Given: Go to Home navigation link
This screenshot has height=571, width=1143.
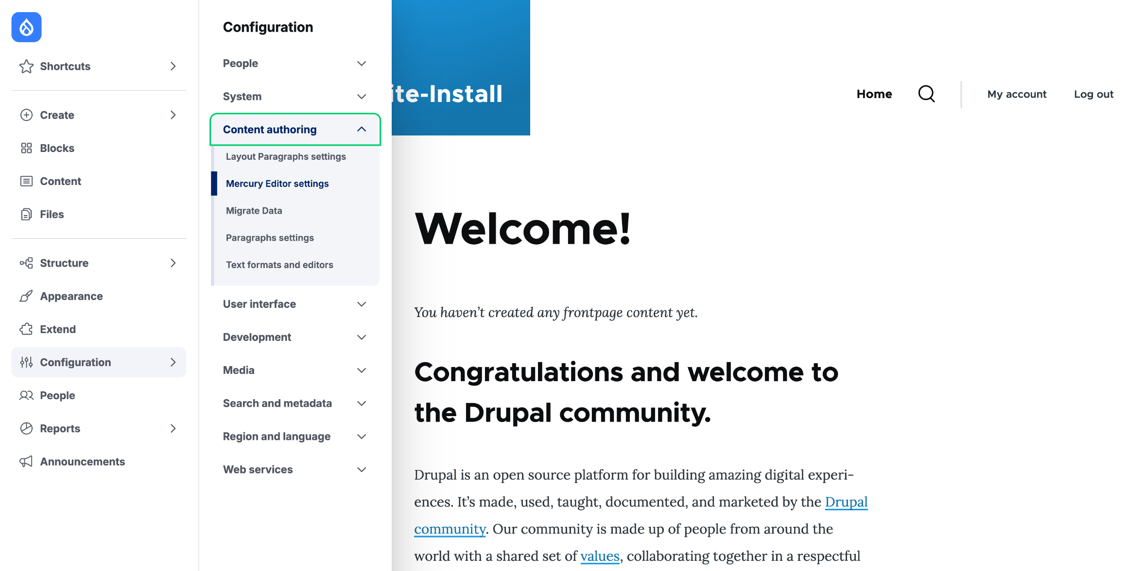Looking at the screenshot, I should click(874, 94).
